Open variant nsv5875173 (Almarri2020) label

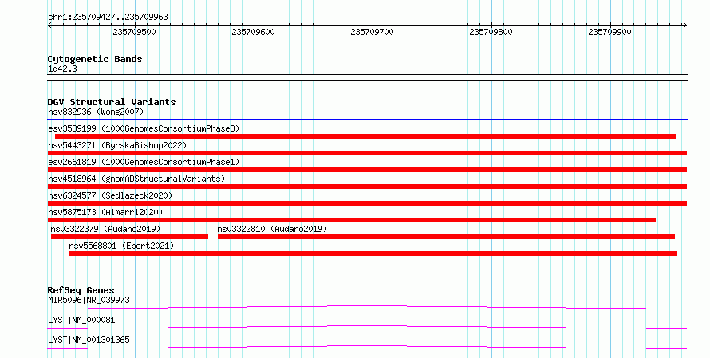click(x=105, y=212)
